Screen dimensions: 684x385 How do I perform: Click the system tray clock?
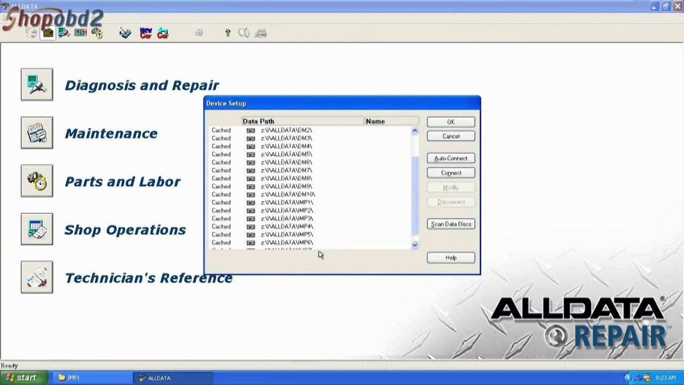(x=666, y=378)
